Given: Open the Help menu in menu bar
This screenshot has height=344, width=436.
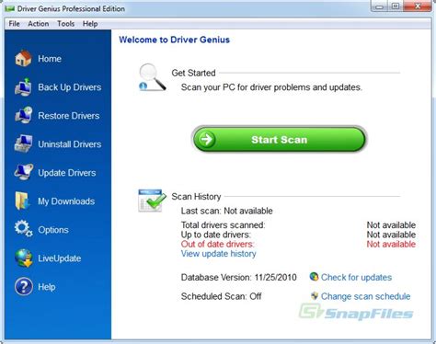Looking at the screenshot, I should pos(90,24).
